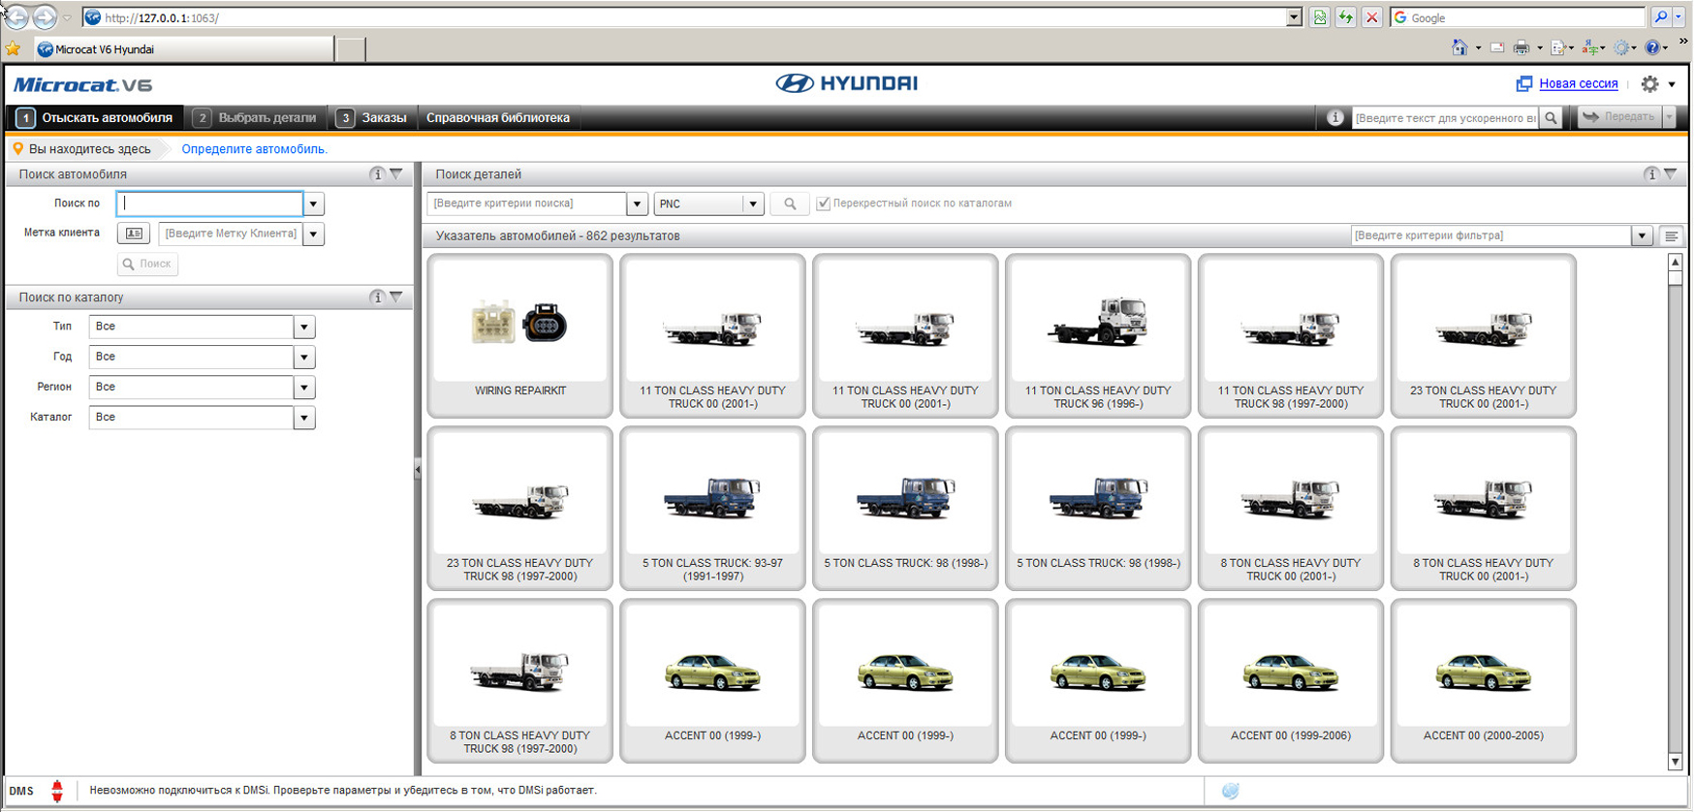Click quick search magnifier in top bar
Image resolution: width=1694 pixels, height=812 pixels.
coord(1551,117)
